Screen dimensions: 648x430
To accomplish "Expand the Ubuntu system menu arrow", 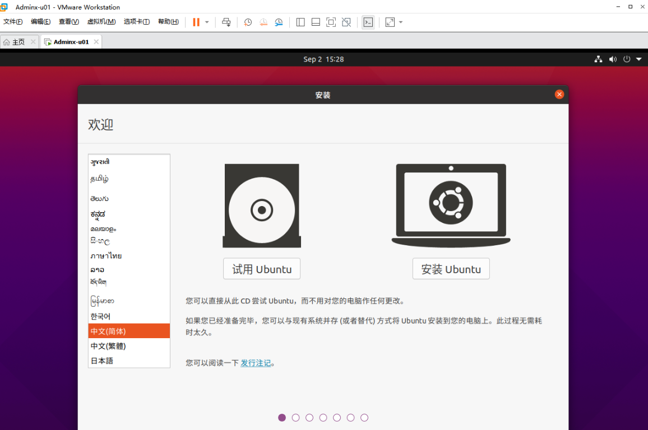I will point(639,59).
